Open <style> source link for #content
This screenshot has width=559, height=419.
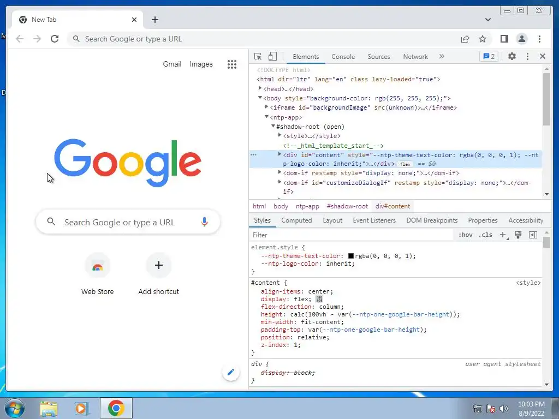pyautogui.click(x=528, y=283)
